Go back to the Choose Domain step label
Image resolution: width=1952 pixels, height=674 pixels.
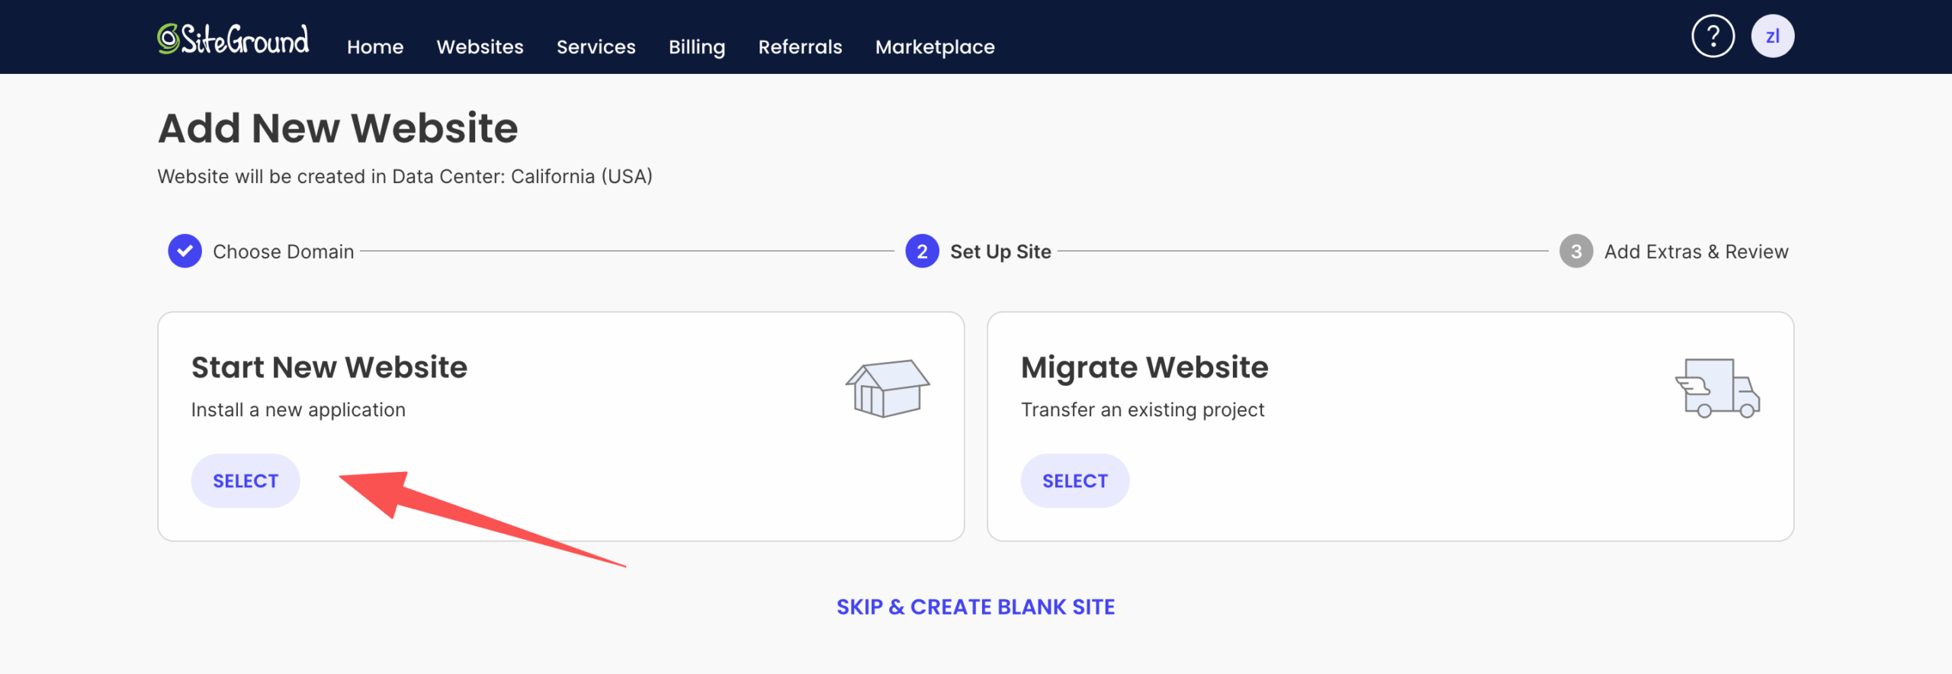(x=283, y=252)
